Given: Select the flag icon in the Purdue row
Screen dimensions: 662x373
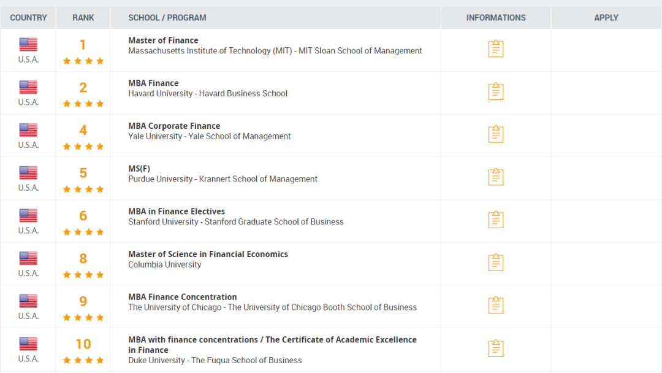Looking at the screenshot, I should coord(28,172).
